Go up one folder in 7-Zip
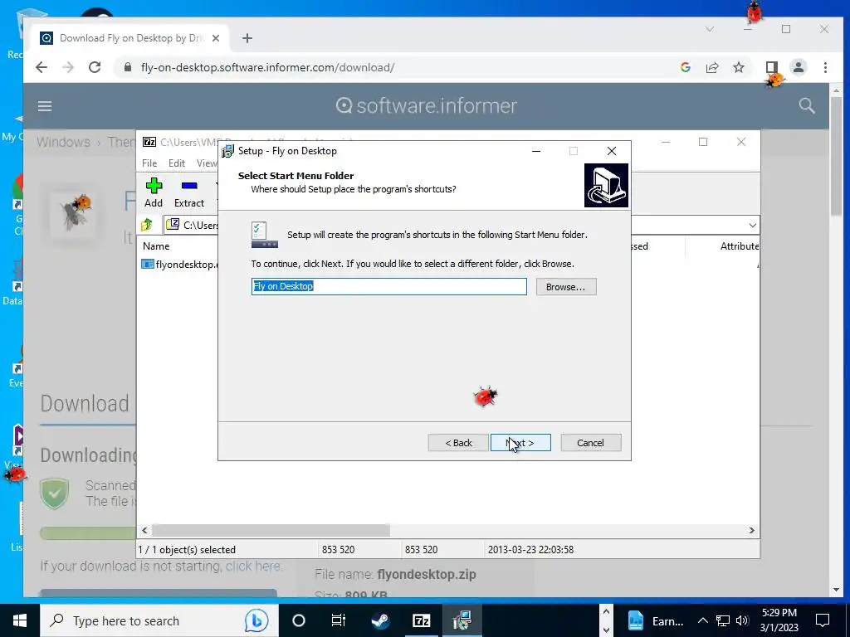 [x=147, y=225]
